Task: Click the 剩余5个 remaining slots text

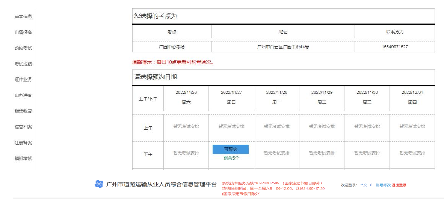Action: tap(231, 158)
